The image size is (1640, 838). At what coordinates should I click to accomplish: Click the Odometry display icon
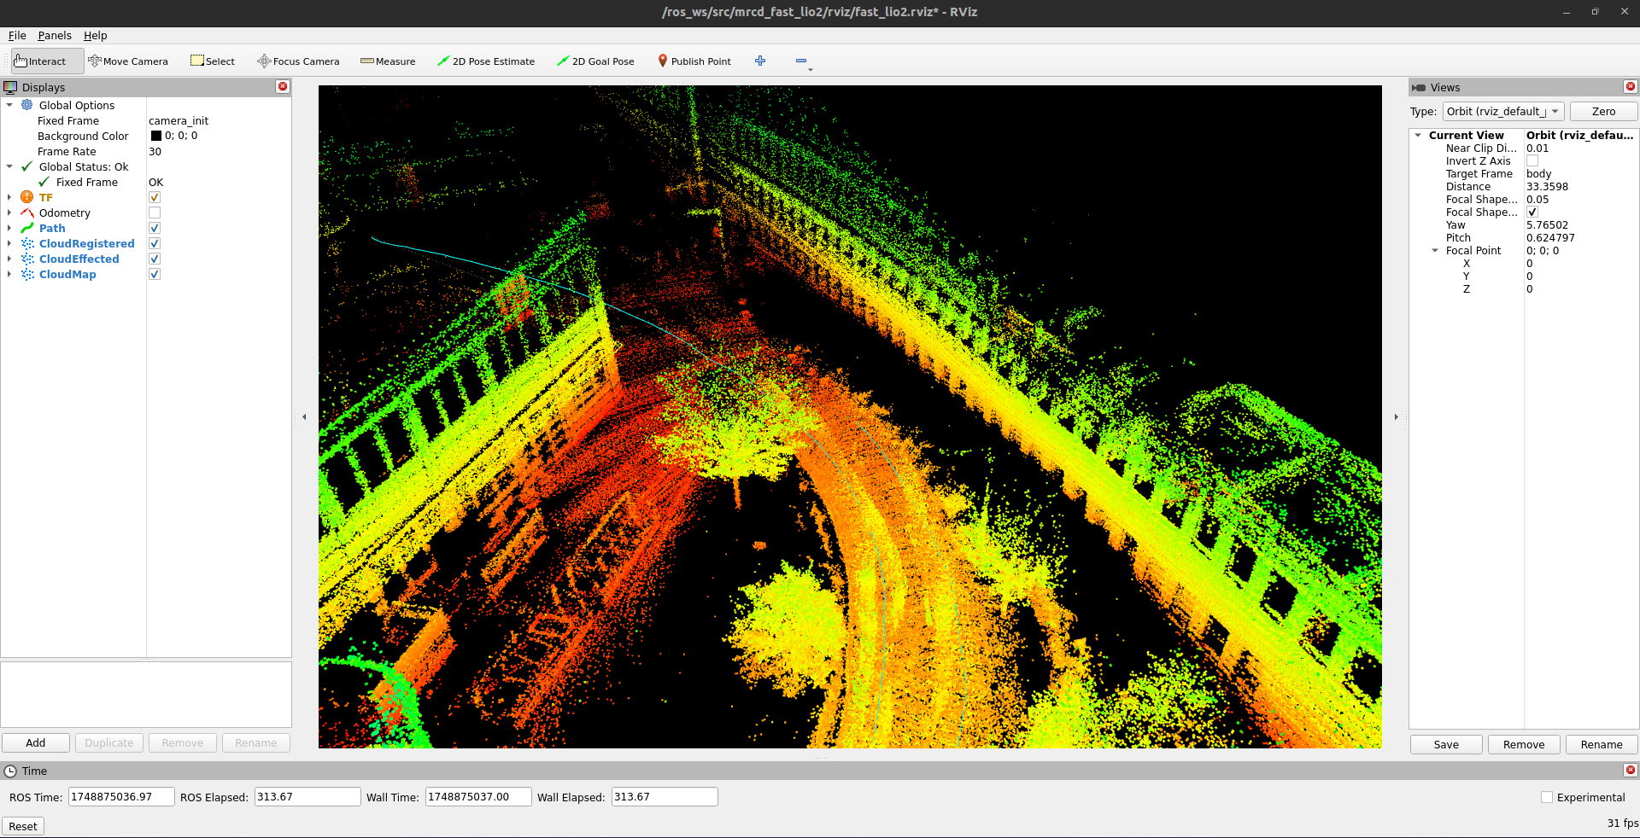pos(27,212)
